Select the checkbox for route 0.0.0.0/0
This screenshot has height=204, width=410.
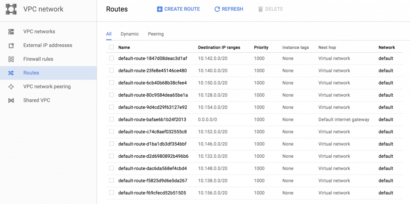pos(112,119)
